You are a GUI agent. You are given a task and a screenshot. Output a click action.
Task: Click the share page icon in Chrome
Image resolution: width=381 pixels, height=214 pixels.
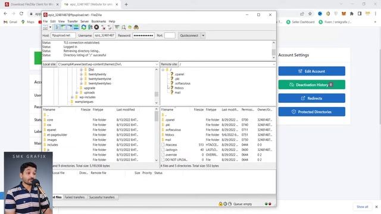[302, 14]
